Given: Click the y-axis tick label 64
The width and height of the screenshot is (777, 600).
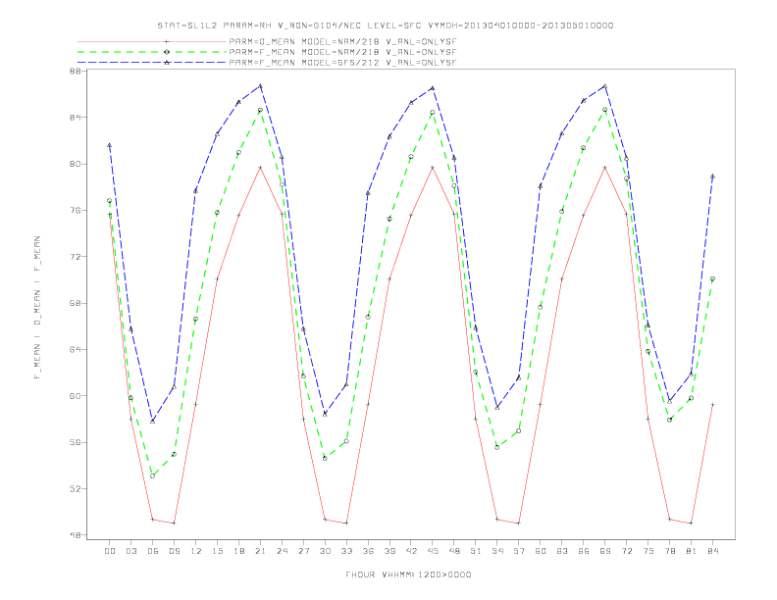Looking at the screenshot, I should [75, 349].
